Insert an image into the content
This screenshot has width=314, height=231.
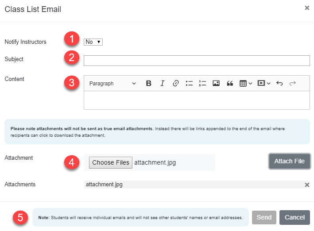[x=216, y=83]
